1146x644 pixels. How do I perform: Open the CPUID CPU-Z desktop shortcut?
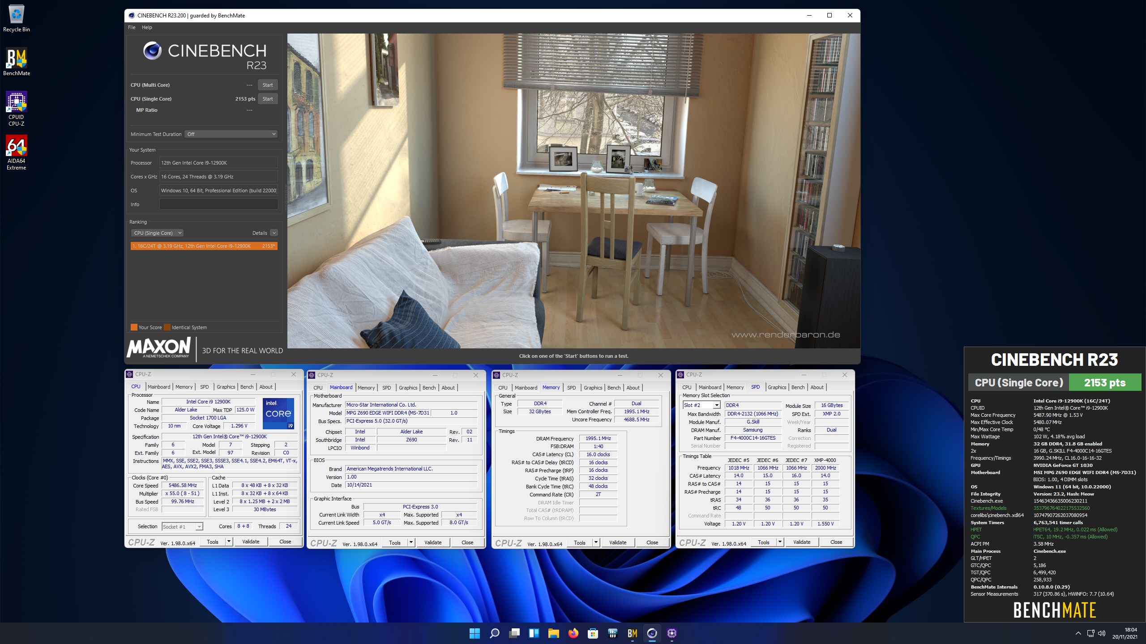tap(16, 109)
